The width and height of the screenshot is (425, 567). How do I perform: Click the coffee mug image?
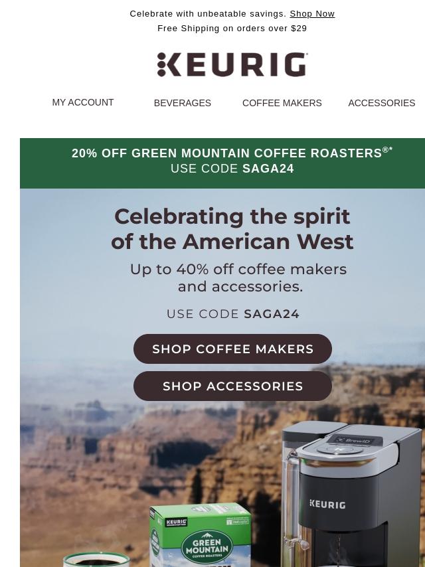[96, 560]
